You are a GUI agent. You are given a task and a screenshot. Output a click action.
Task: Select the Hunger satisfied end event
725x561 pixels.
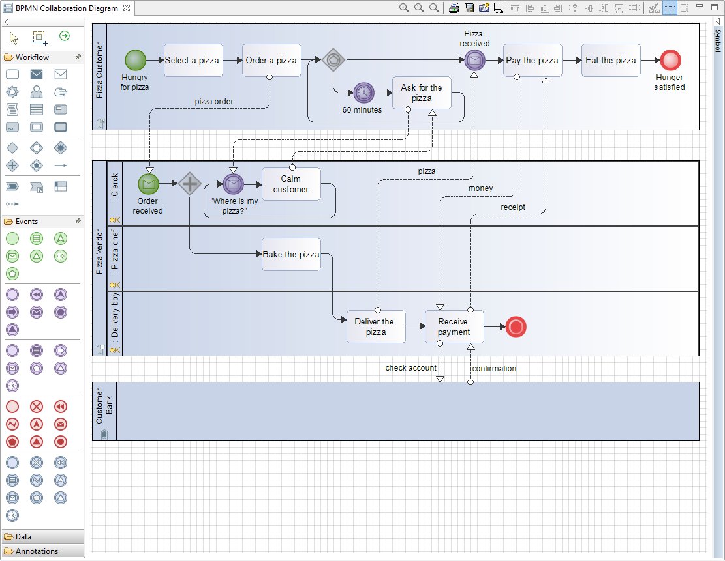pyautogui.click(x=670, y=60)
